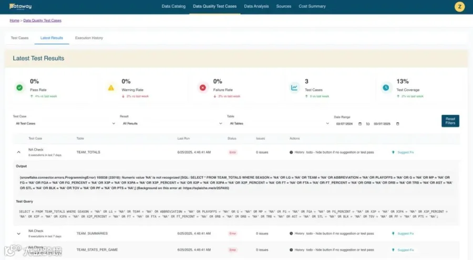Click Suggest Fix for TEAM_TOTALS

click(406, 152)
